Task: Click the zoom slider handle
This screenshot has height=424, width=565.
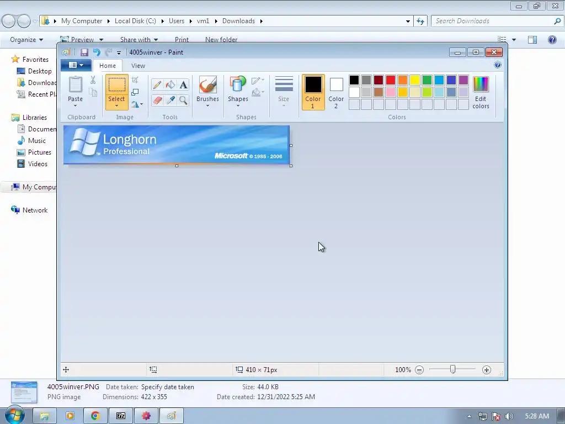Action: click(x=453, y=369)
